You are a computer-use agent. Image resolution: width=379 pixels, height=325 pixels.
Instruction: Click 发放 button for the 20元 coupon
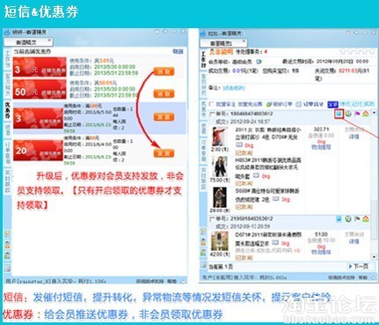point(164,153)
